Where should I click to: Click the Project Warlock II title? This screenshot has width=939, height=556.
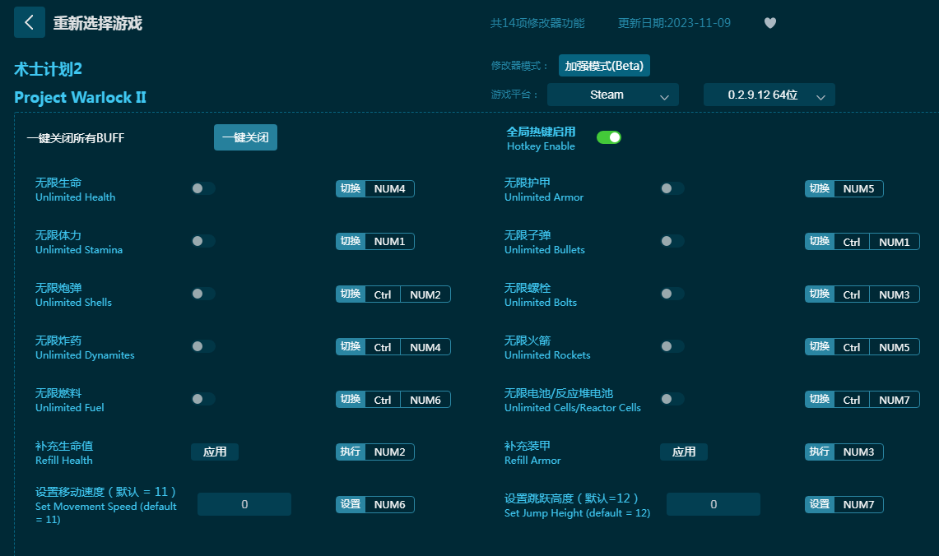(81, 98)
